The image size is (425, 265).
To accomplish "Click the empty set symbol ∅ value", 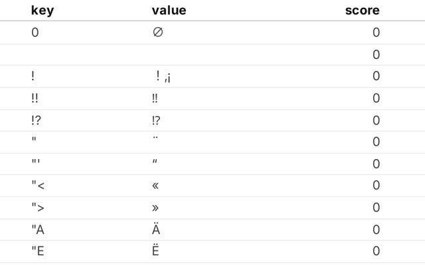I will pos(157,32).
